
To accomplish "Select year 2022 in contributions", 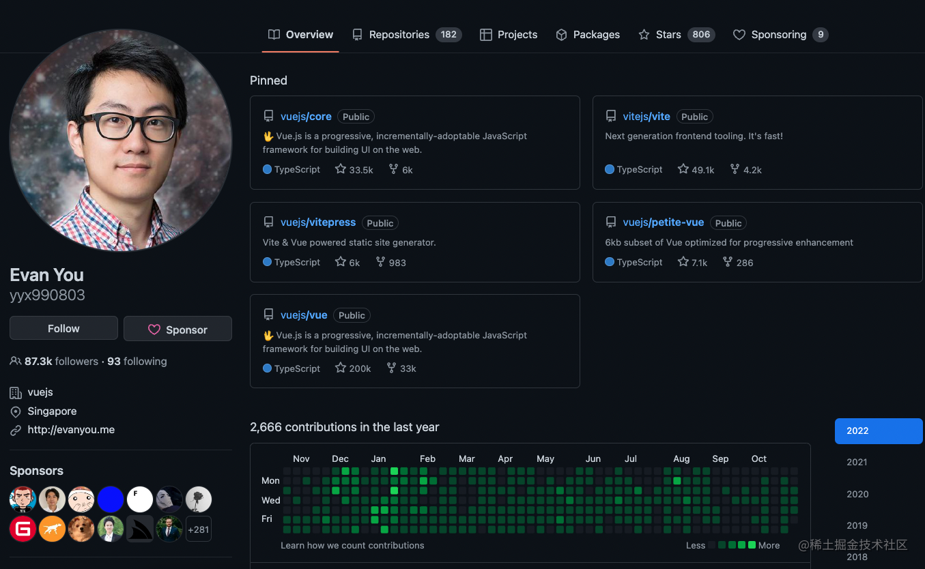I will point(879,431).
